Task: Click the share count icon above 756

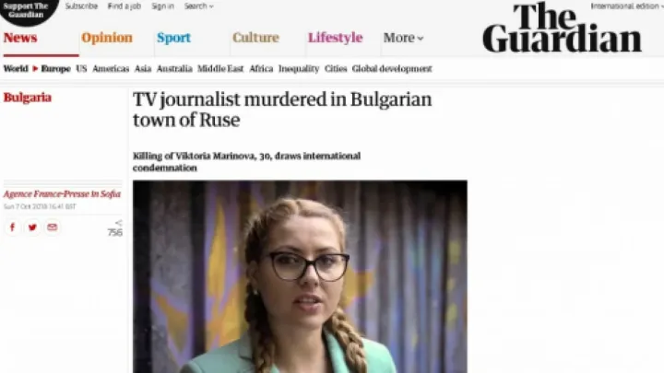Action: point(119,223)
